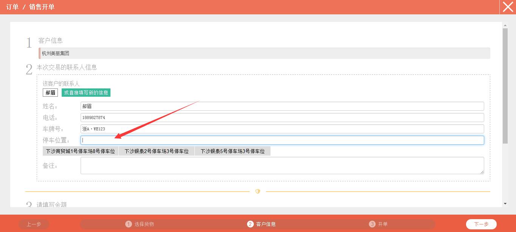The height and width of the screenshot is (232, 516).
Task: Pick suggestion 下沙银泰5号停车场3号停车位
Action: (x=233, y=151)
